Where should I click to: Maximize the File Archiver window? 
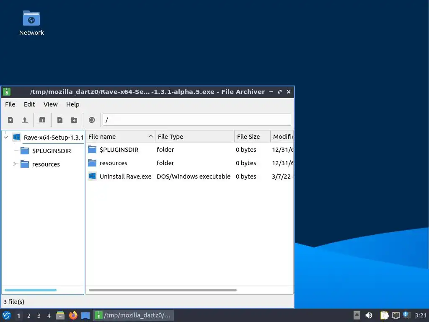coord(279,92)
